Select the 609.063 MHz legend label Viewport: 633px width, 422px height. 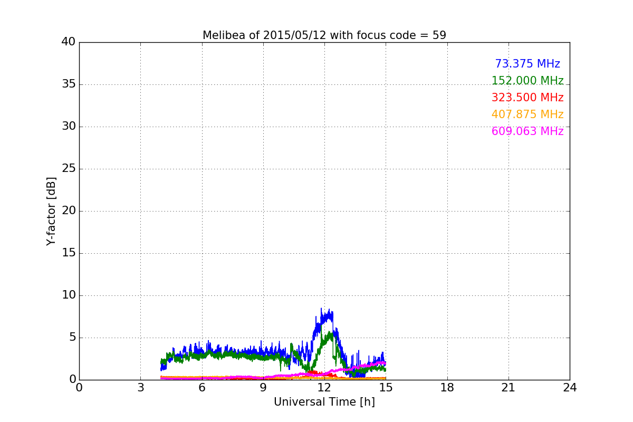[x=527, y=131]
